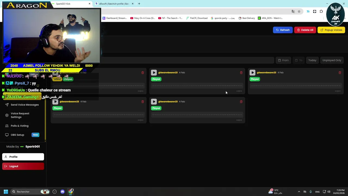Click the microphone icon in system tray
This screenshot has height=196, width=348.
click(310, 192)
